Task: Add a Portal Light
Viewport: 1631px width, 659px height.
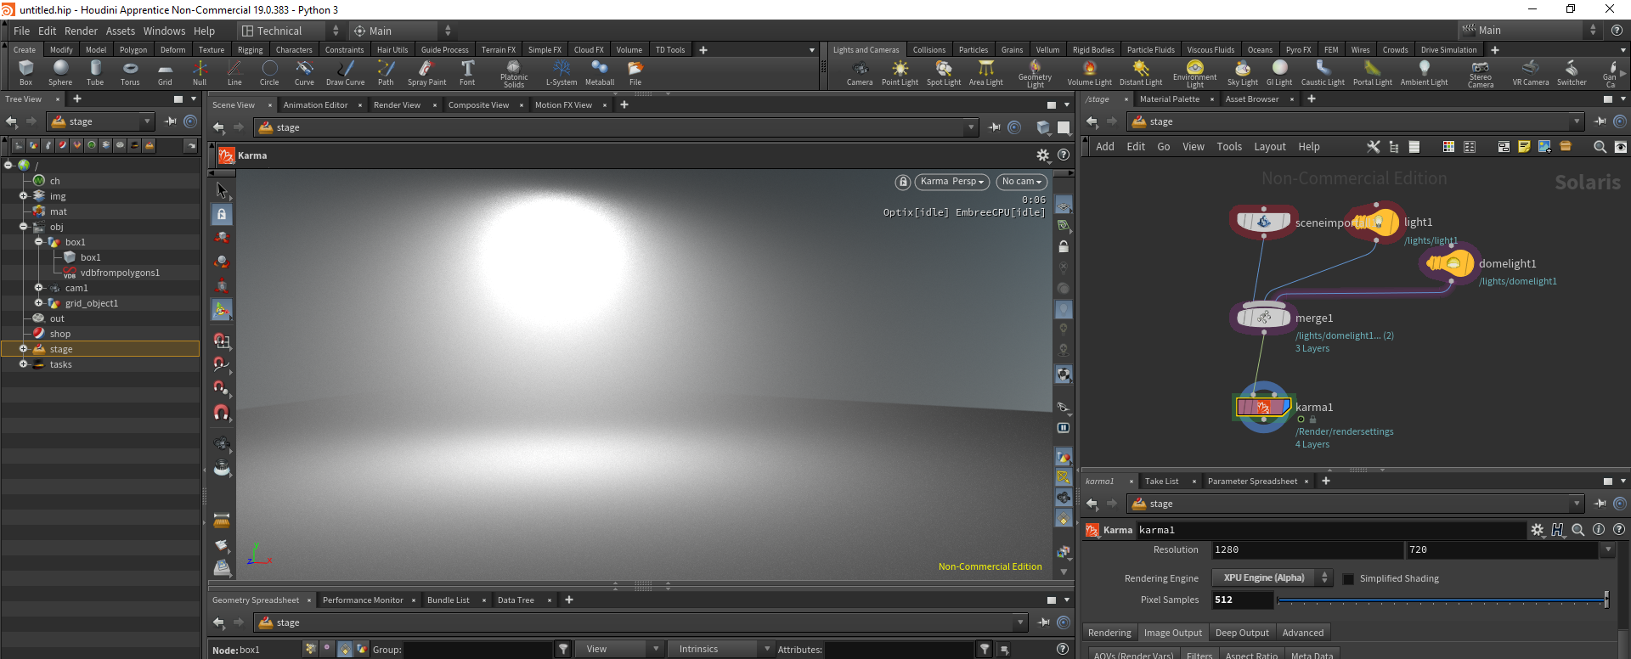Action: click(x=1373, y=73)
